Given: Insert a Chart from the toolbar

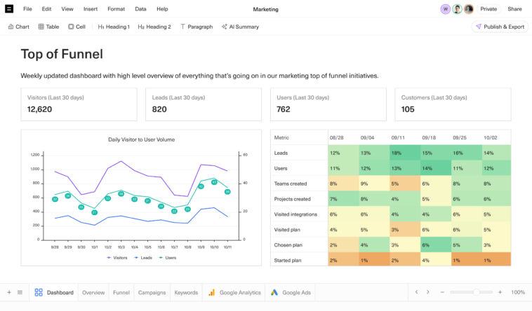Looking at the screenshot, I should pyautogui.click(x=18, y=27).
